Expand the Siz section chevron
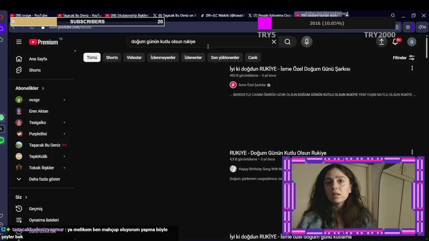This screenshot has width=429, height=241. tap(26, 197)
